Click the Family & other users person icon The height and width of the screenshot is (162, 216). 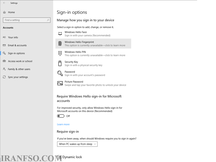(4, 69)
